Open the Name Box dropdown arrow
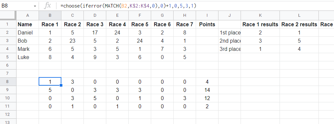 pos(35,6)
